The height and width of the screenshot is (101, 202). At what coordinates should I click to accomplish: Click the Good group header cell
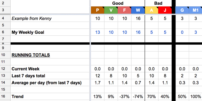coord(118,3)
